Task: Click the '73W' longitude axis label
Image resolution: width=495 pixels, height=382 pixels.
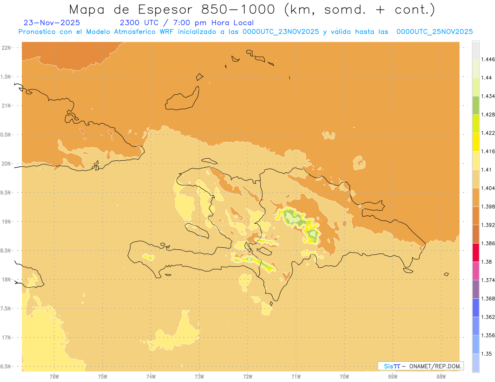Action: pos(199,376)
